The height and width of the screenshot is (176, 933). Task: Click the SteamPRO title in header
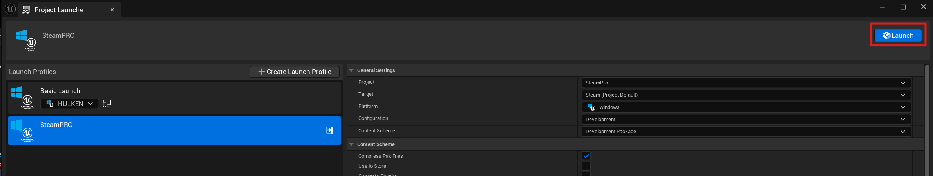[58, 35]
